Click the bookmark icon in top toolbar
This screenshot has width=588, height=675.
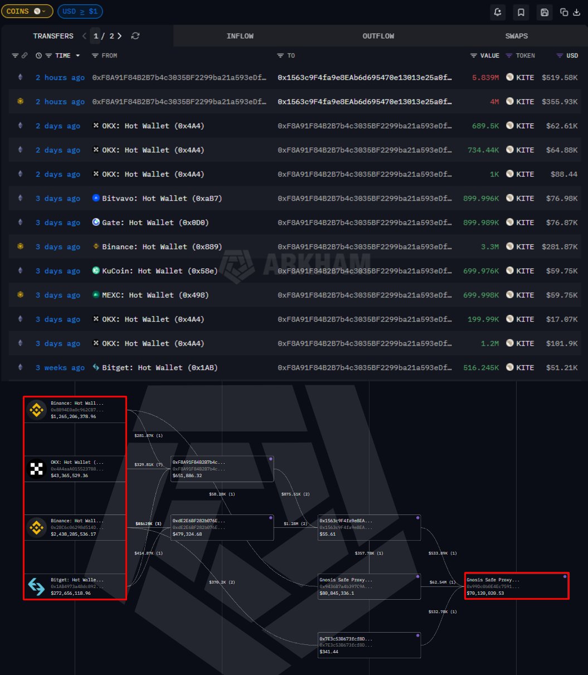(521, 12)
